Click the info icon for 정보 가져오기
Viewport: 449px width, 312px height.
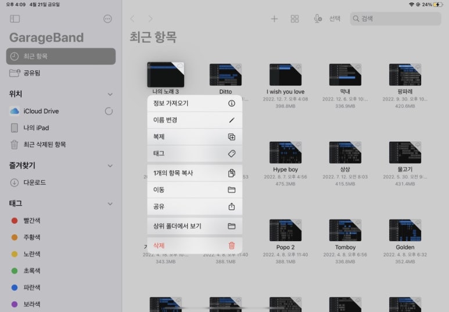(231, 103)
